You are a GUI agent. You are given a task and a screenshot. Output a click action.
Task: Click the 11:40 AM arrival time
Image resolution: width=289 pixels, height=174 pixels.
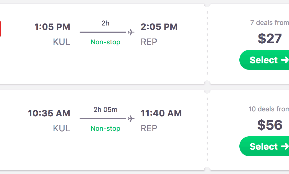pos(161,113)
